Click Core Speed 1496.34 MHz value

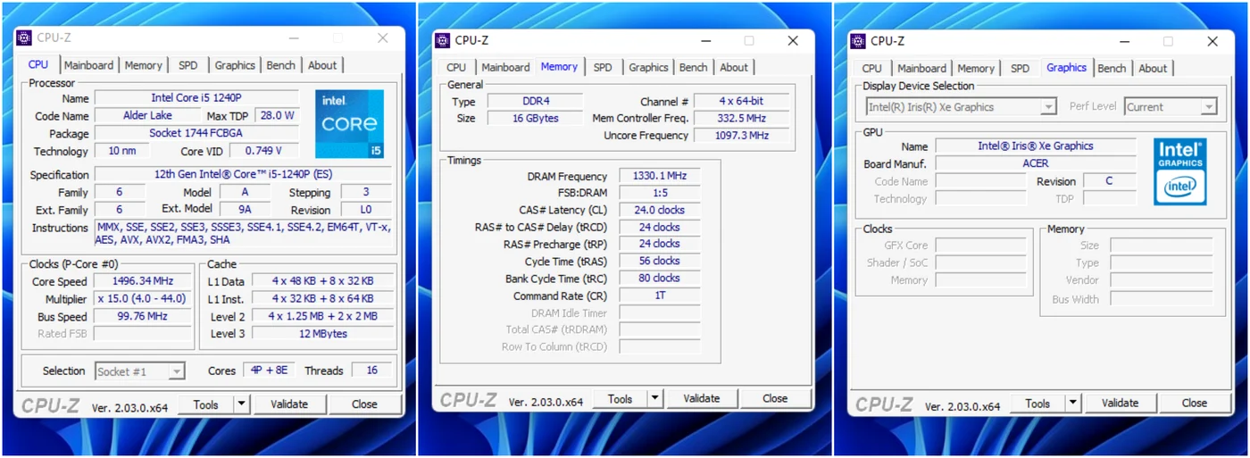pos(143,281)
